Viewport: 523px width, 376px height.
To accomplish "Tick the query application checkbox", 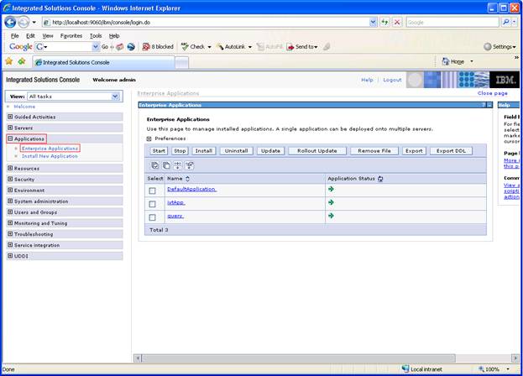I will (x=153, y=217).
